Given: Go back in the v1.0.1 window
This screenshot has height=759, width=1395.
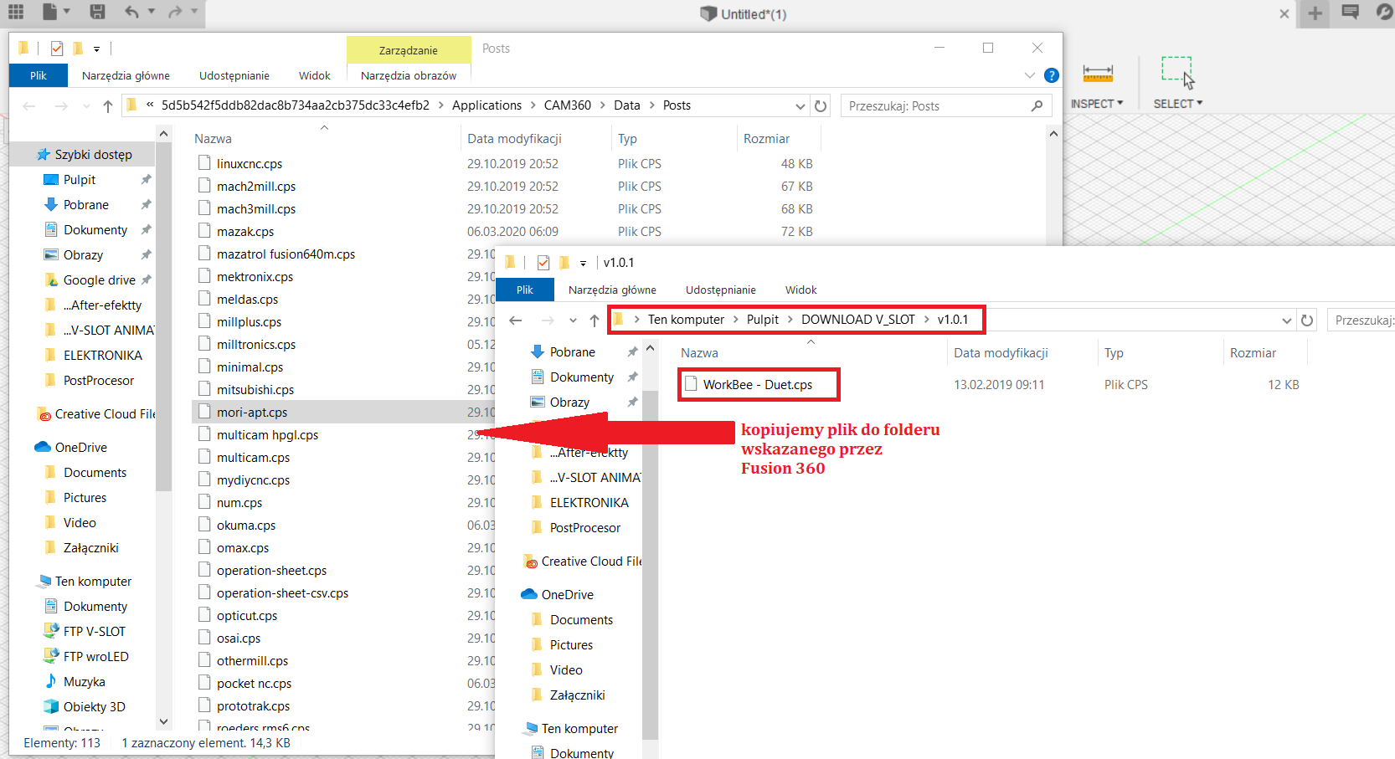Looking at the screenshot, I should [x=516, y=321].
